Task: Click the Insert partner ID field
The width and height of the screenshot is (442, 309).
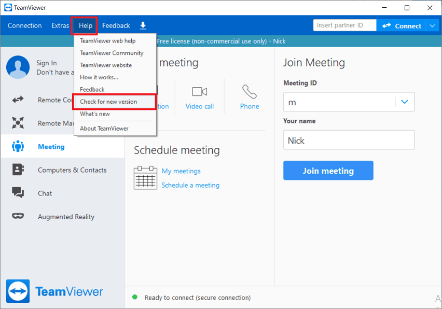Action: 345,25
